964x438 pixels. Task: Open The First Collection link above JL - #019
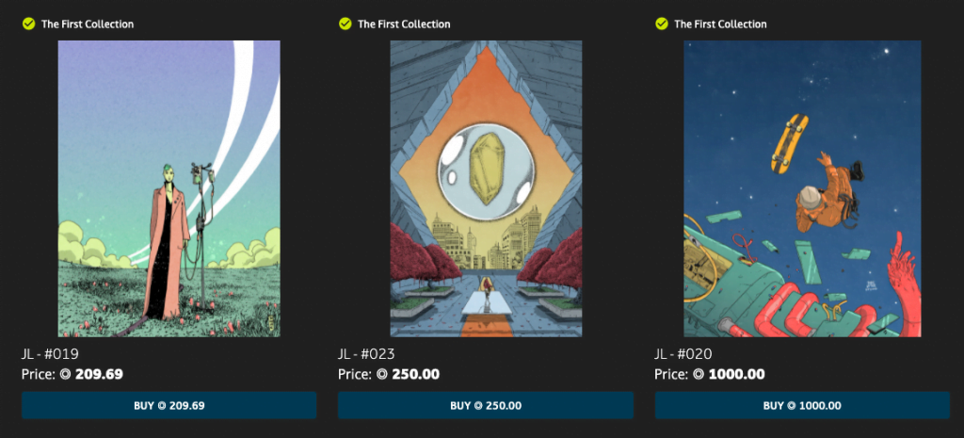88,24
